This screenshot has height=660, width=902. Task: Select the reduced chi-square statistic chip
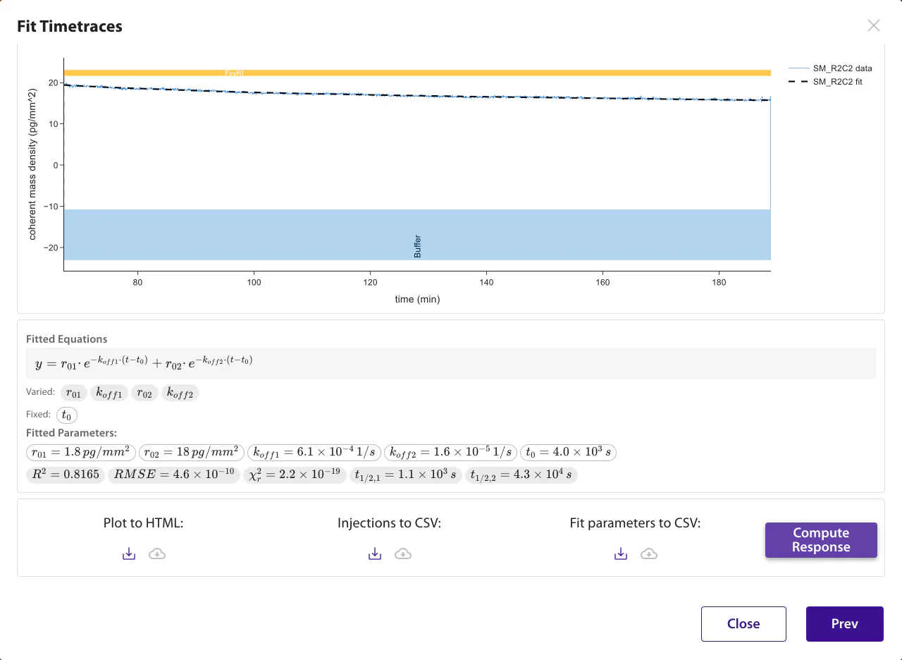pos(295,475)
